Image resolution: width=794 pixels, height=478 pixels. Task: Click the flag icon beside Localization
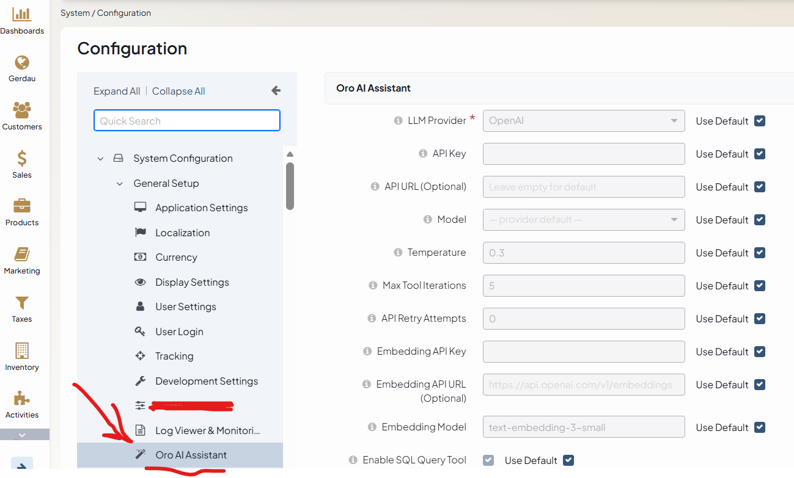(x=141, y=233)
